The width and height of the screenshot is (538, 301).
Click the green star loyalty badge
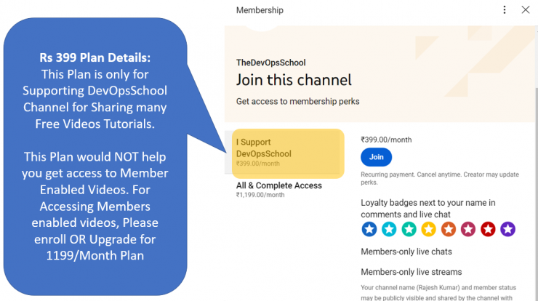point(409,229)
